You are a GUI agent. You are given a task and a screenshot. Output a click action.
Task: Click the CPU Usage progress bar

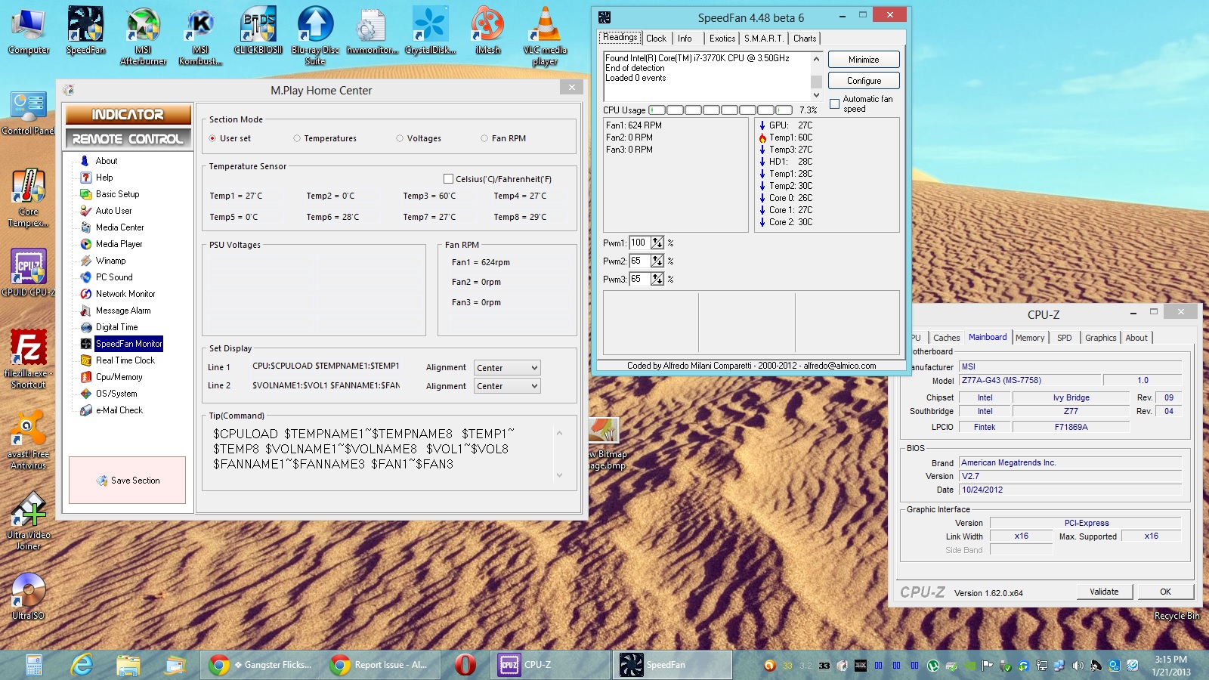point(721,110)
